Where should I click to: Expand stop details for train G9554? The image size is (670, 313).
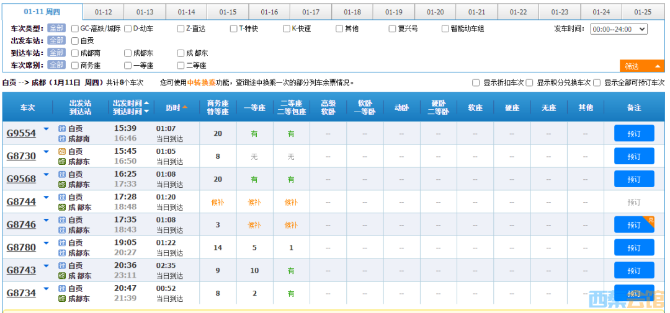coord(46,130)
